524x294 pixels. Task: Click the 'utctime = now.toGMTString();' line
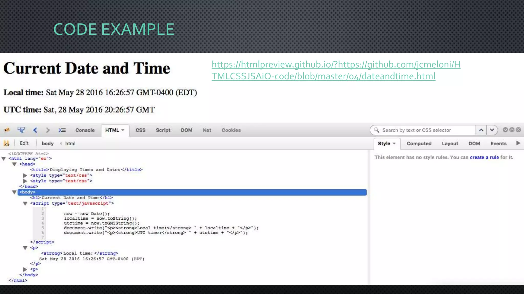pyautogui.click(x=102, y=223)
